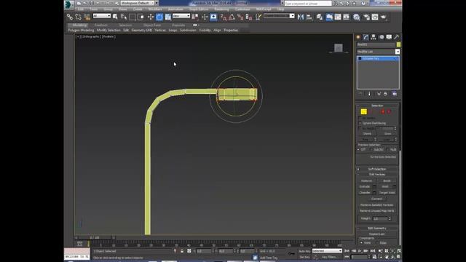Open the selection filter All dropdown
Image resolution: width=466 pixels, height=262 pixels.
click(102, 16)
